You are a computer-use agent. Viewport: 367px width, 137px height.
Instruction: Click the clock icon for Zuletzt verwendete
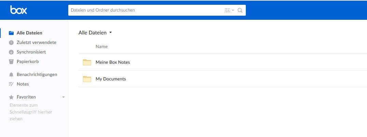11,43
